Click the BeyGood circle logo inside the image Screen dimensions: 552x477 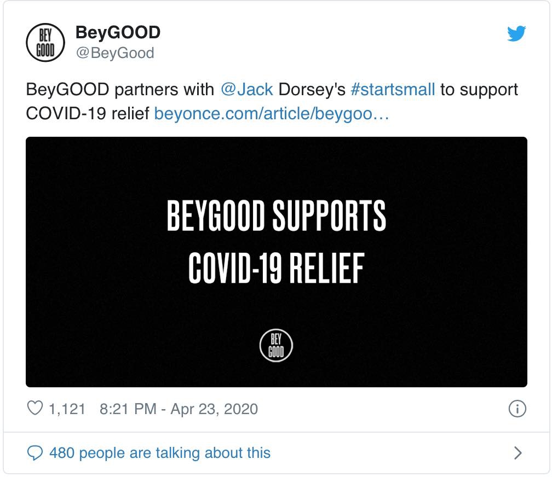point(276,345)
